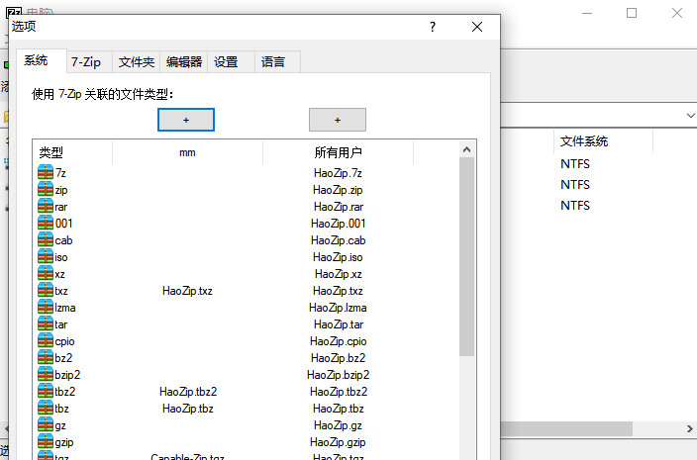Open the address dropdown arrow in main window
697x460 pixels.
coord(690,116)
